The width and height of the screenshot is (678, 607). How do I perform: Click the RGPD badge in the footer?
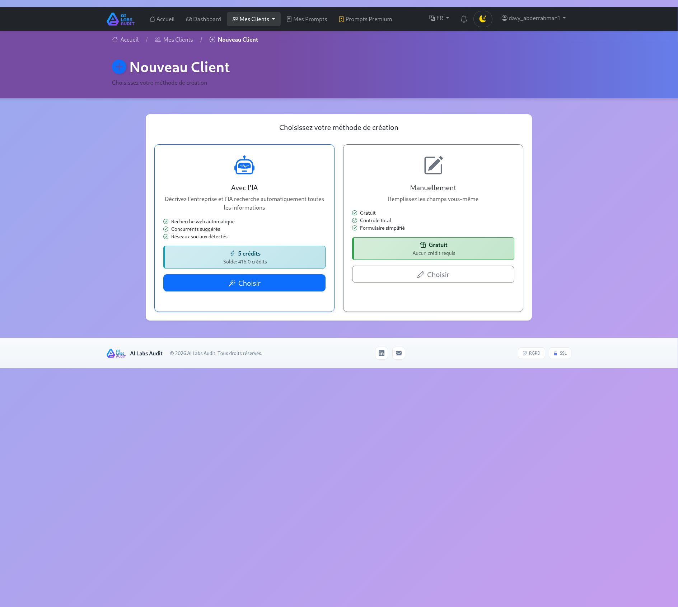coord(531,353)
